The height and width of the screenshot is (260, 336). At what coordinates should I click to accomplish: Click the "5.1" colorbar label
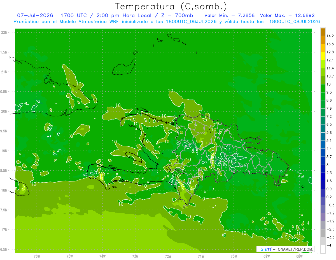[329, 141]
